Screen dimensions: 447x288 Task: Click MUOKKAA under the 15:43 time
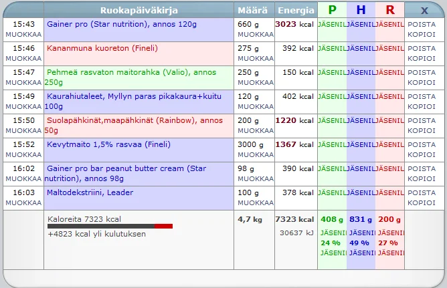click(23, 34)
